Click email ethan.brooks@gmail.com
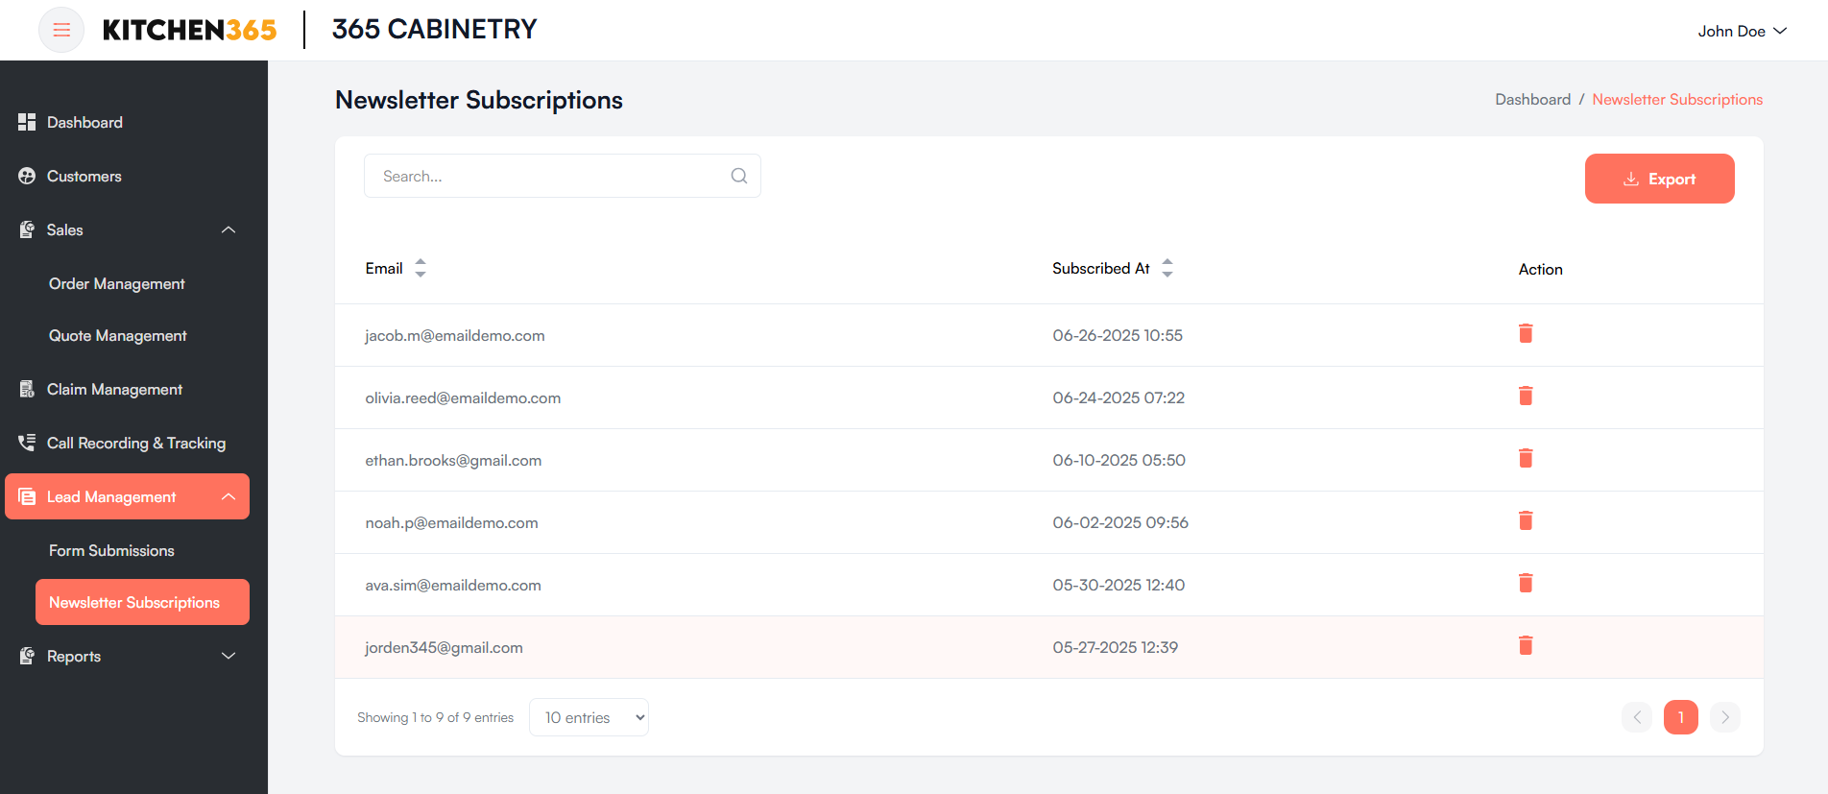Viewport: 1828px width, 794px height. point(453,460)
